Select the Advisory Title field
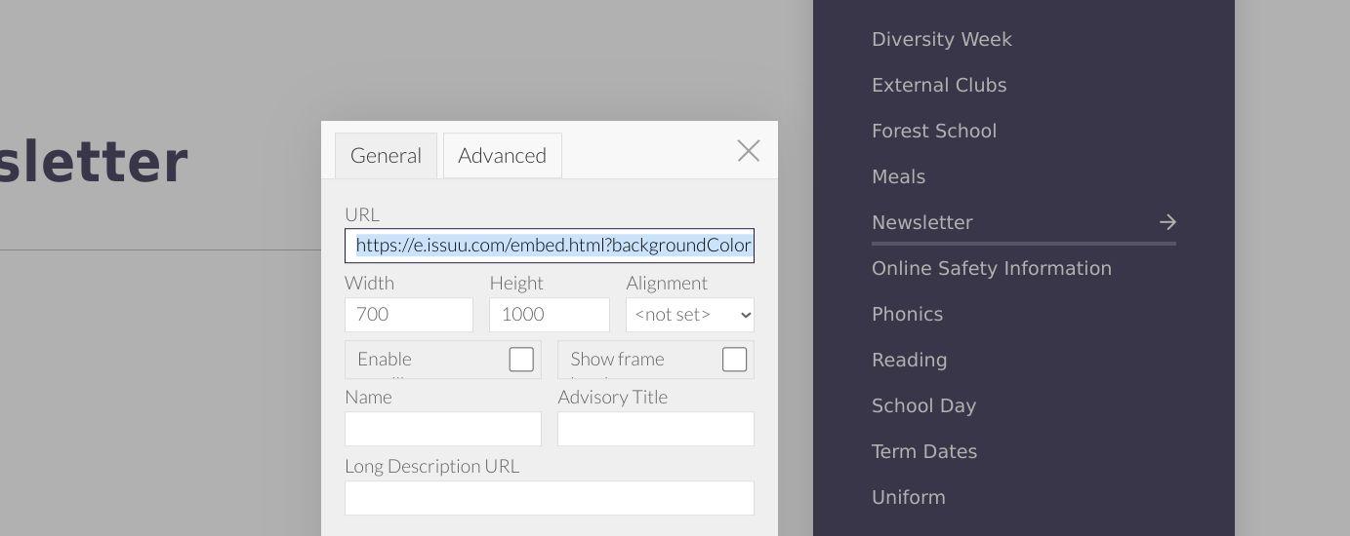The width and height of the screenshot is (1350, 536). click(655, 429)
